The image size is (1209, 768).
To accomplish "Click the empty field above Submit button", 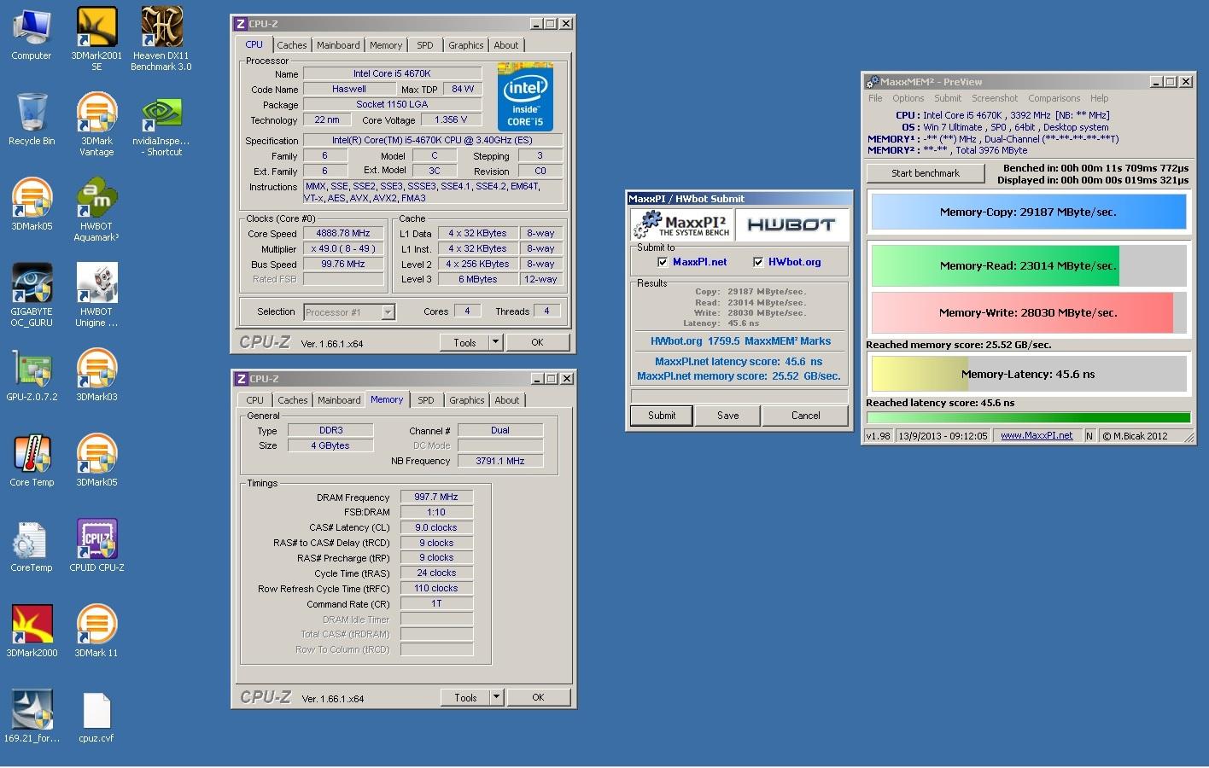I will coord(739,396).
